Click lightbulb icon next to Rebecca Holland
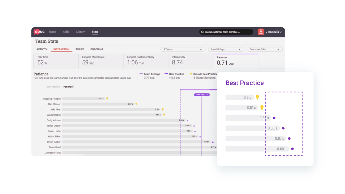This screenshot has height=194, width=345. coord(107,99)
